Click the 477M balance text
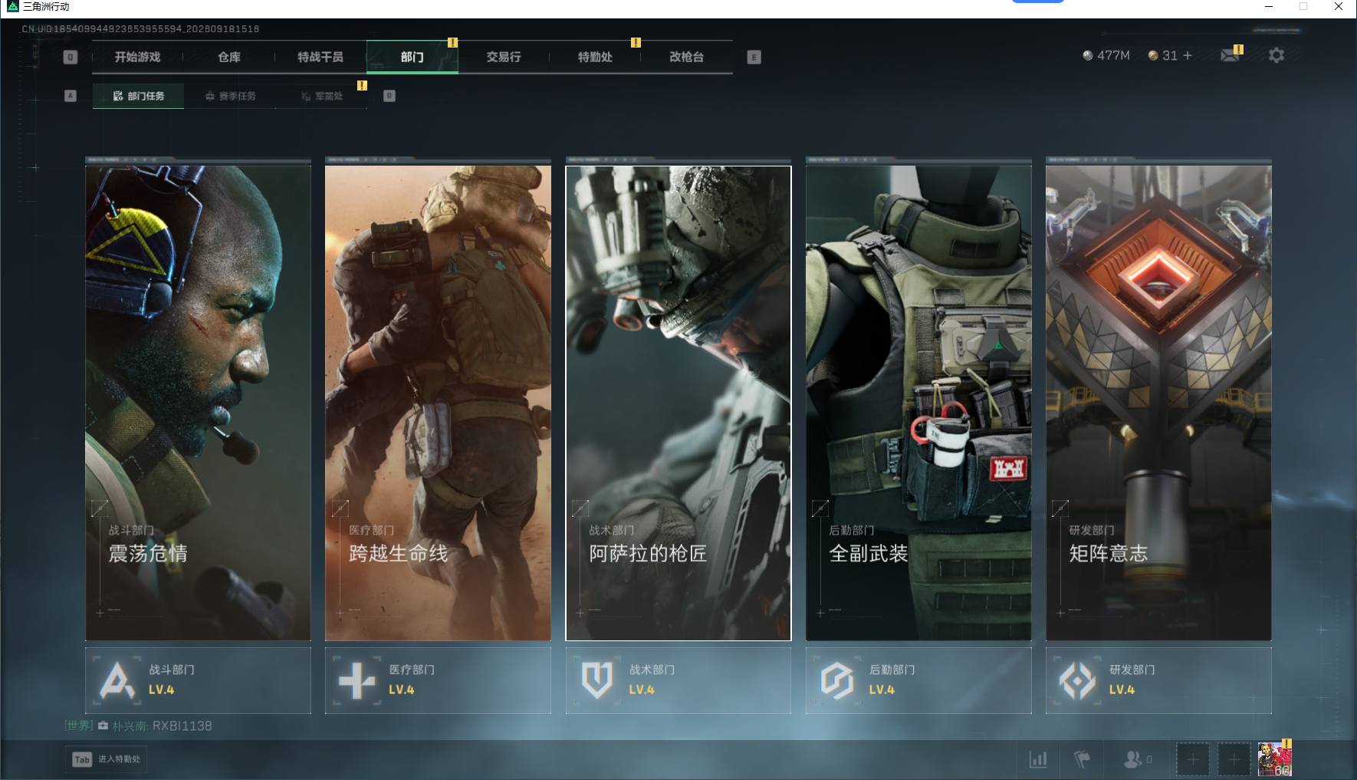 point(1113,55)
